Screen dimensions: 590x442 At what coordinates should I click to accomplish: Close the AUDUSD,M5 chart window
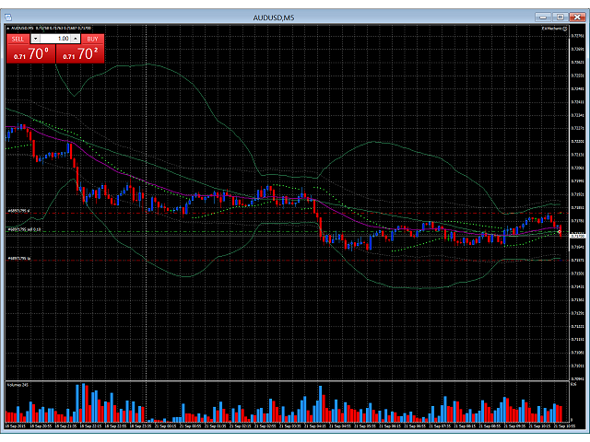click(577, 17)
